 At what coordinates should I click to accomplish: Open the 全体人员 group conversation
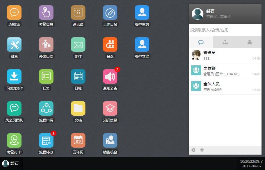225,87
